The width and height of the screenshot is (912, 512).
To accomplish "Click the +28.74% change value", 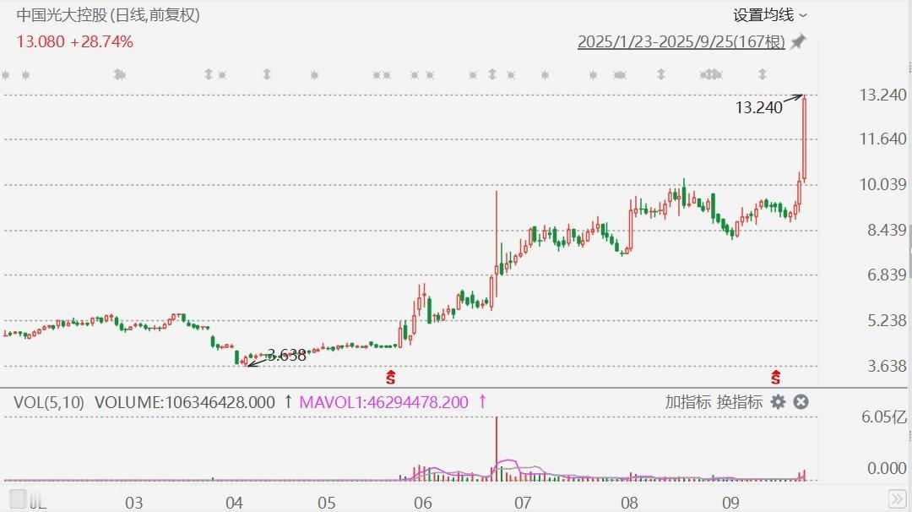I will point(101,42).
